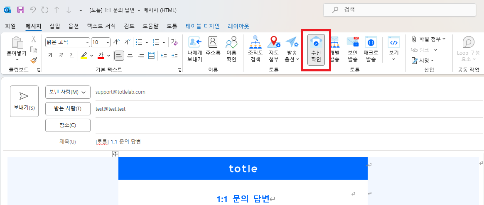Click the 수신 확인 read receipt icon
The height and width of the screenshot is (205, 484).
tap(316, 42)
